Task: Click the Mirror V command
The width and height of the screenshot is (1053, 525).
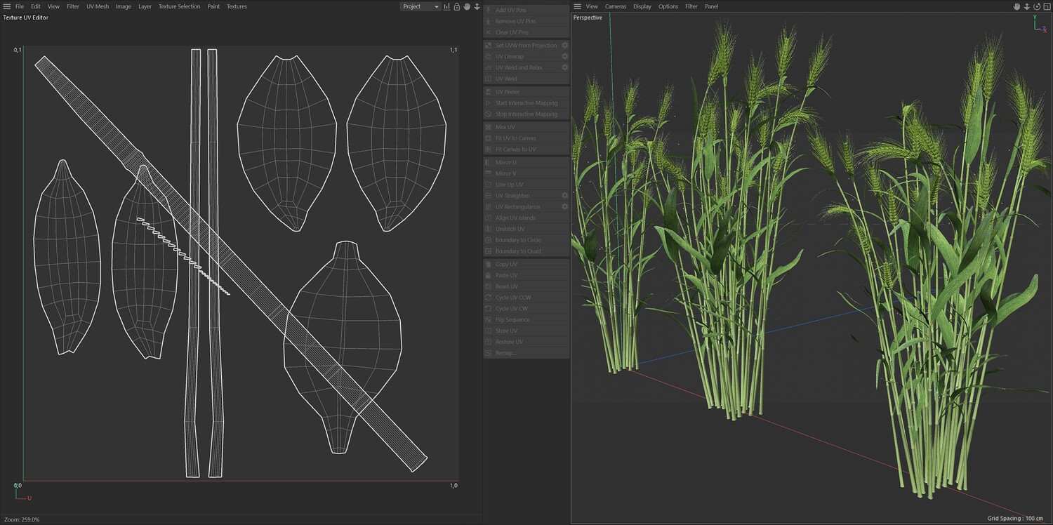Action: [526, 173]
